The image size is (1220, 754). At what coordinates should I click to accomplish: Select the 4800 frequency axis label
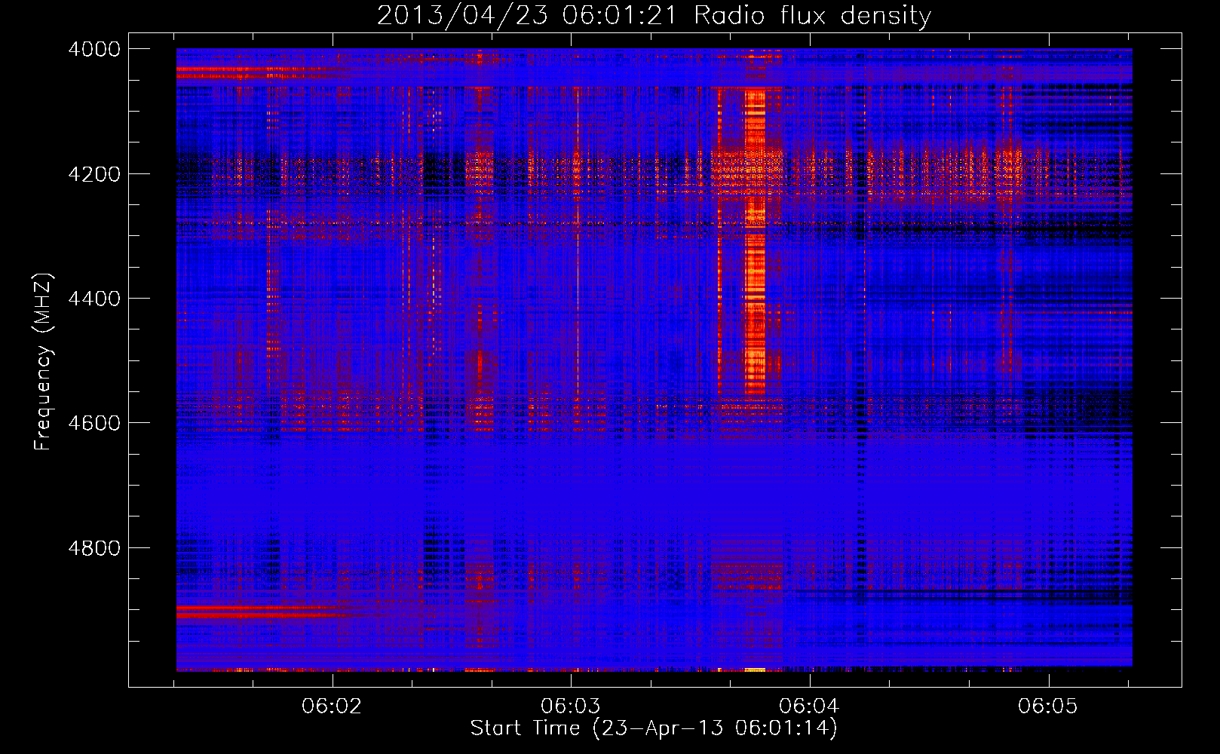[x=94, y=548]
